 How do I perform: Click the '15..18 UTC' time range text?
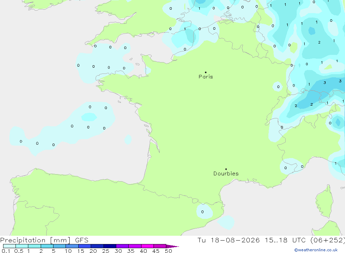pos(286,240)
